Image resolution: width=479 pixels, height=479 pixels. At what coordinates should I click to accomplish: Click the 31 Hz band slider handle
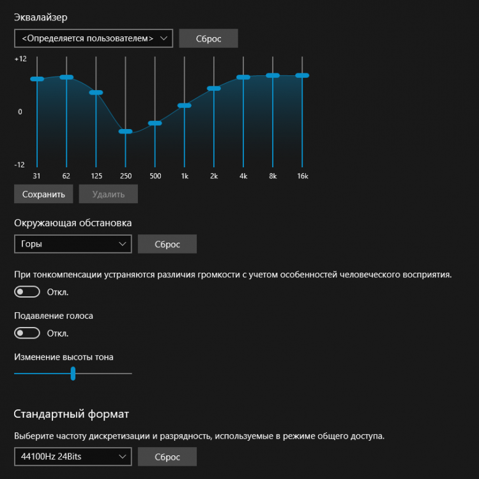tap(37, 79)
